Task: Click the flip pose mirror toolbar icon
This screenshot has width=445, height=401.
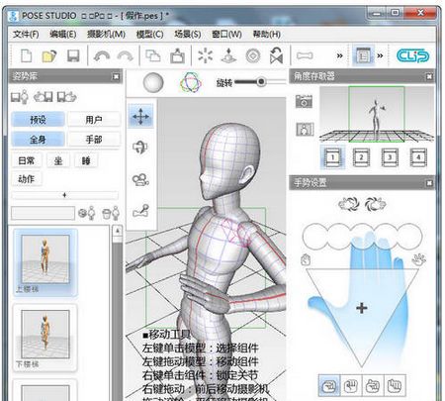Action: click(276, 55)
